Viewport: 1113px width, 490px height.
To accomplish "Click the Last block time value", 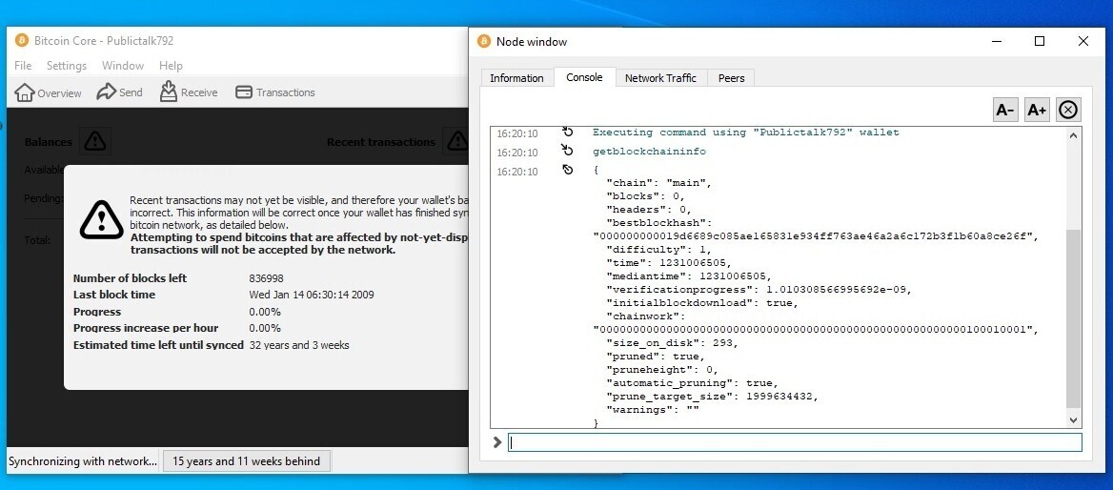I will [x=312, y=295].
